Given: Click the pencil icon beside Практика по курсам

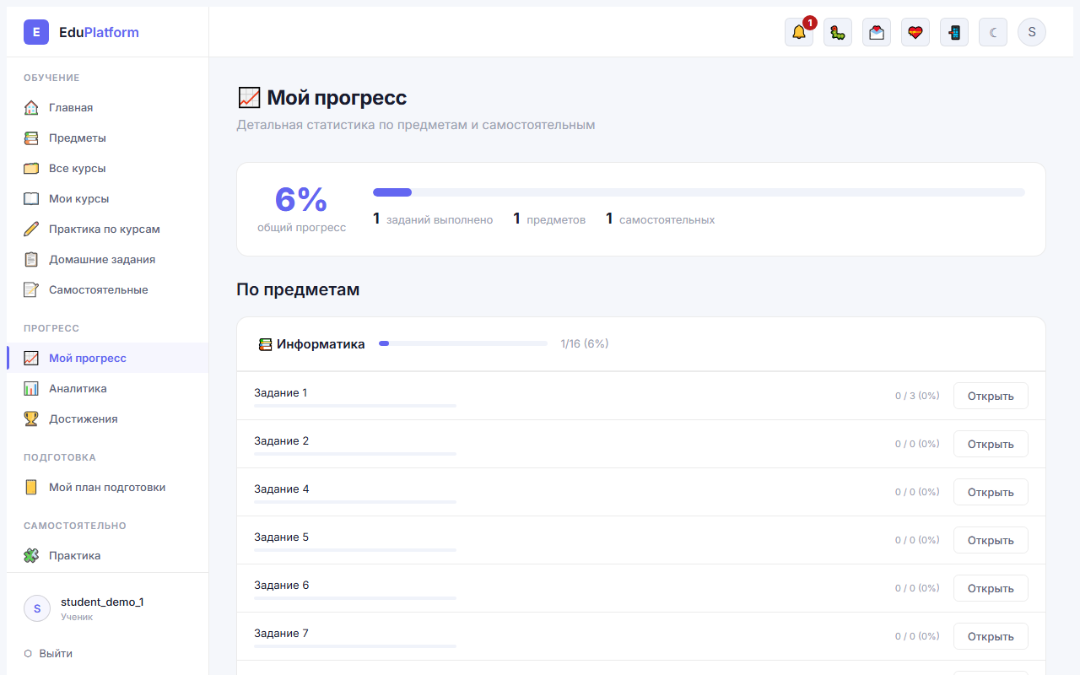Looking at the screenshot, I should coord(31,229).
